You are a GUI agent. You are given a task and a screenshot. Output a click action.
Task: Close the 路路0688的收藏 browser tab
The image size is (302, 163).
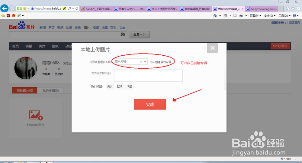coord(243,9)
